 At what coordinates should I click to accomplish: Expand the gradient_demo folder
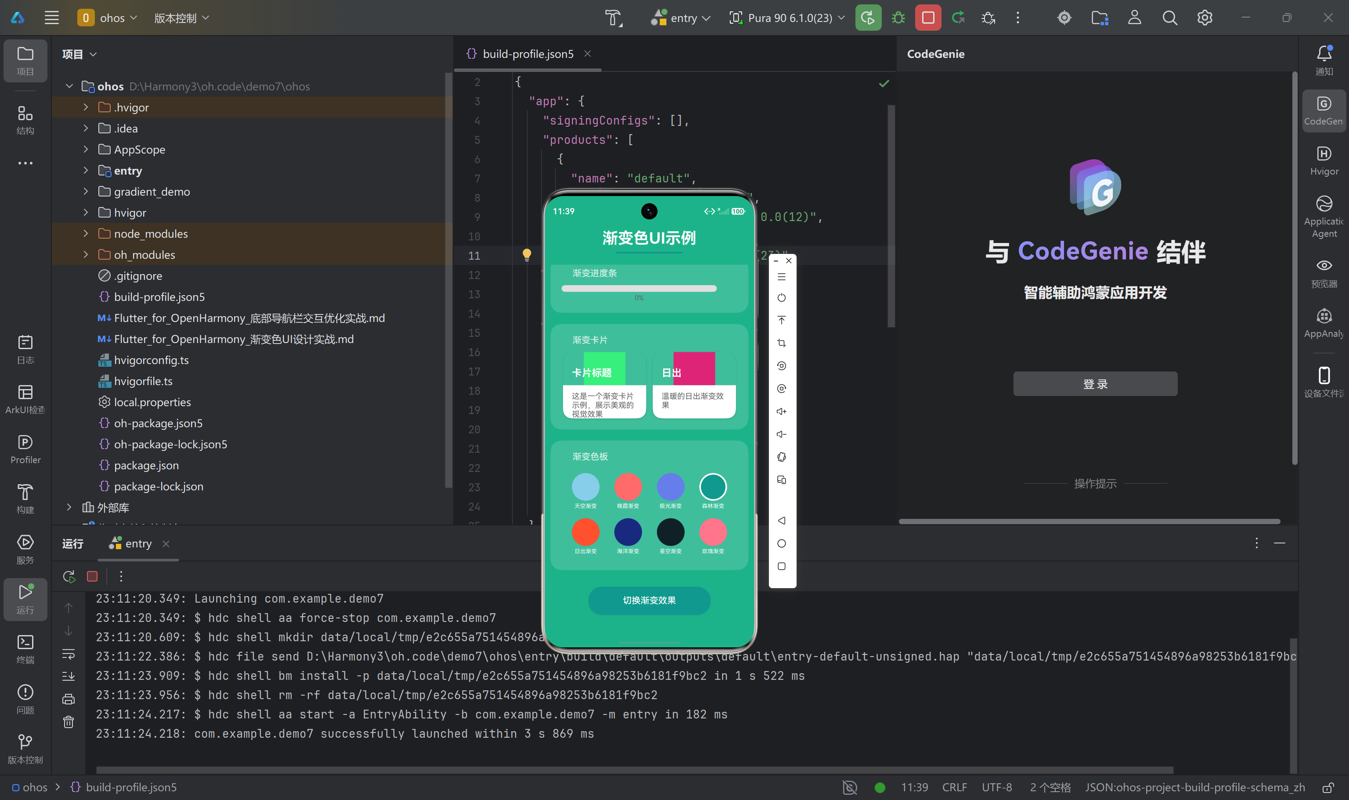click(86, 191)
